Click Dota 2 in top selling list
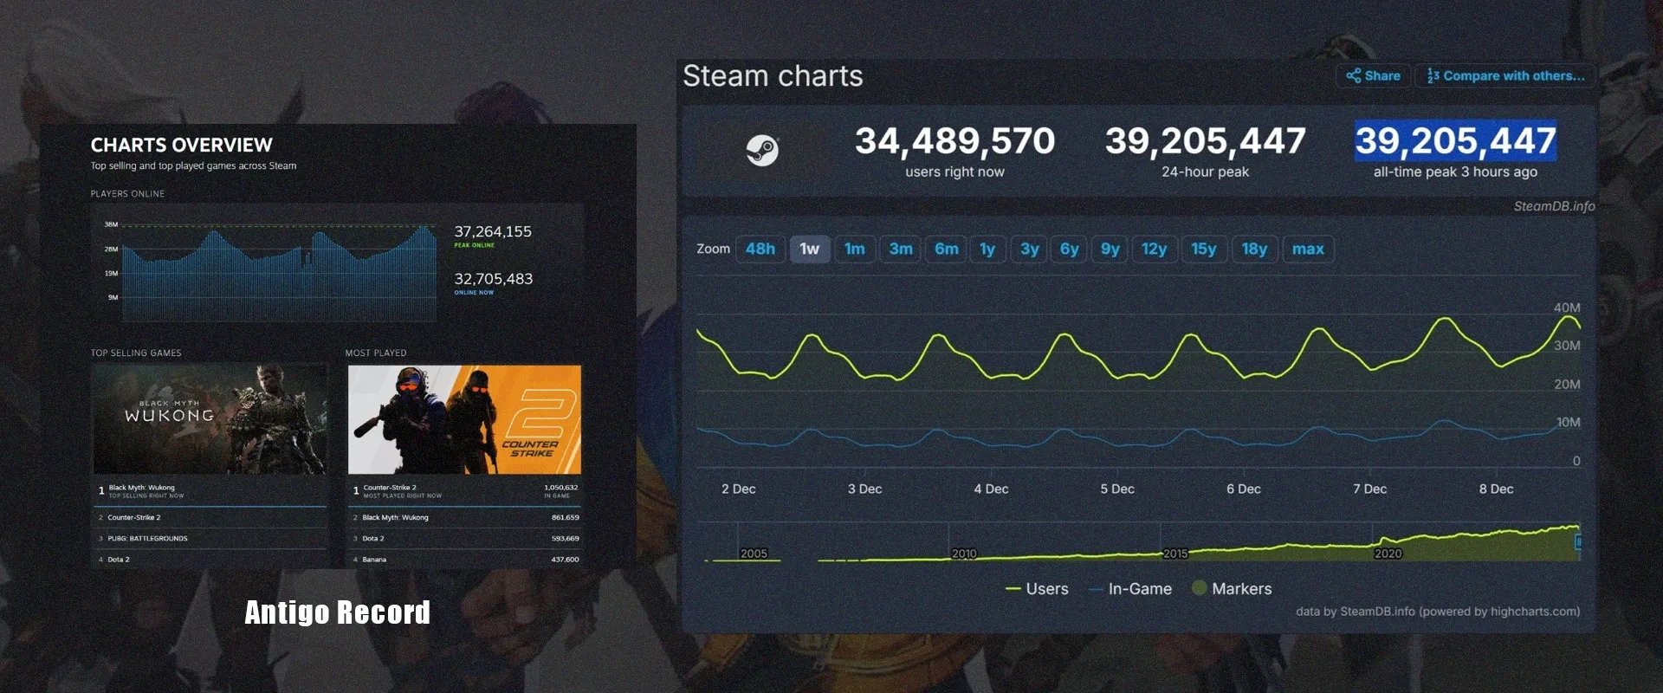This screenshot has width=1663, height=693. click(x=210, y=560)
